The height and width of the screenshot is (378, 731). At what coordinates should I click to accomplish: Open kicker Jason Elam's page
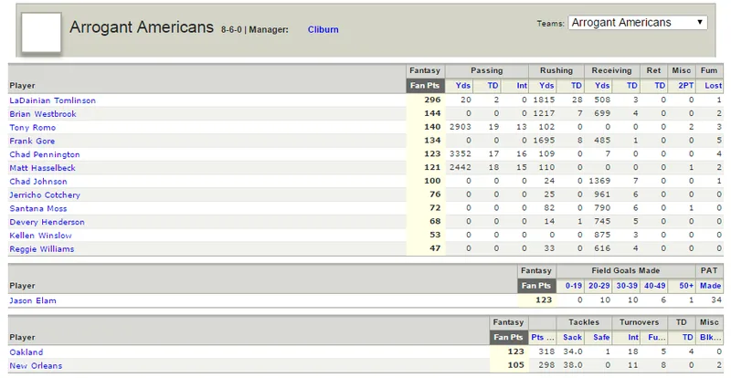pyautogui.click(x=33, y=300)
